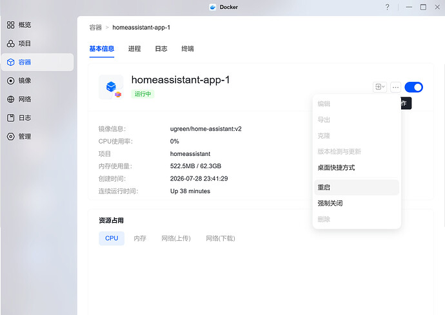The height and width of the screenshot is (315, 445).
Task: Click the 2026-07-28 23:41:29 creation time
Action: (x=199, y=178)
